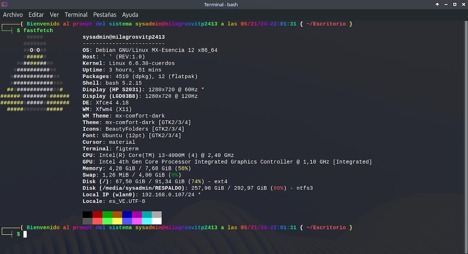468x254 pixels.
Task: Click the 'fastfetch' command text
Action: pyautogui.click(x=38, y=30)
